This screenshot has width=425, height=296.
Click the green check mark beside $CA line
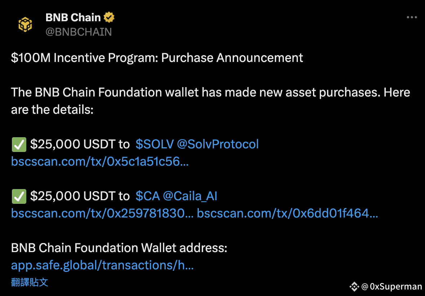click(19, 197)
